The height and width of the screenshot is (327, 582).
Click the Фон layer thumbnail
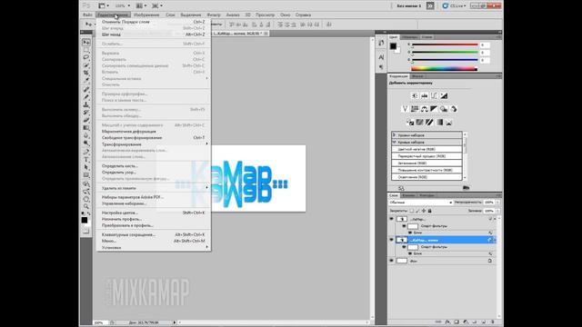click(402, 261)
